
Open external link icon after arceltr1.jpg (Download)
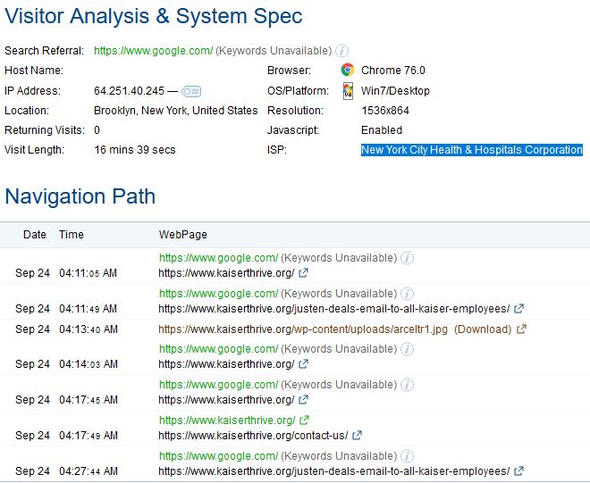pos(521,329)
